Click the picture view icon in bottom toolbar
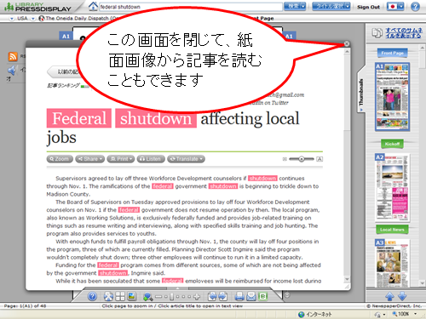 coord(132,296)
